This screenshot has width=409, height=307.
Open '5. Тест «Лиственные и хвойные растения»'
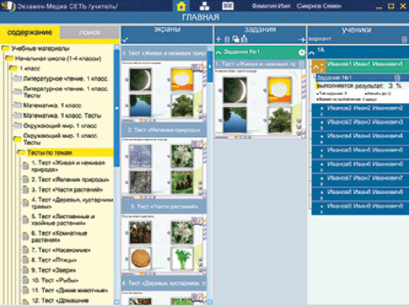[63, 219]
